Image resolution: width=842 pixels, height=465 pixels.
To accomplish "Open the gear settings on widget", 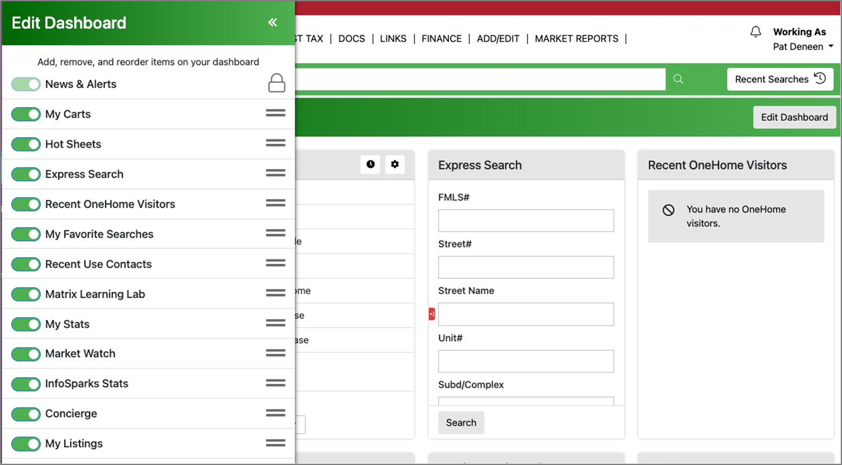I will point(395,164).
